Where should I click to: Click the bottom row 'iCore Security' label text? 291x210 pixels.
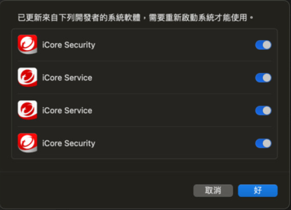69,143
